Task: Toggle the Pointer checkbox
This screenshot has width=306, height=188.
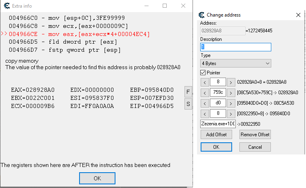Action: click(203, 72)
